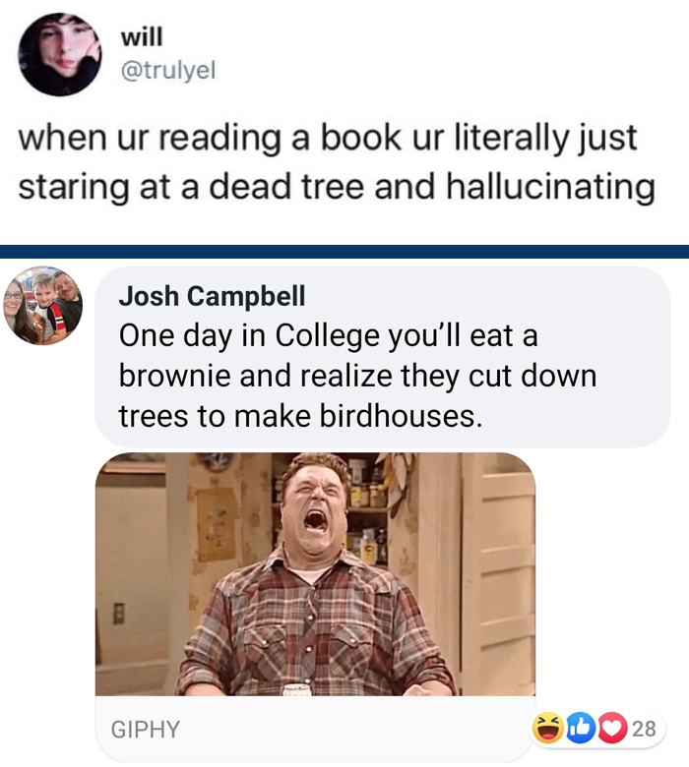Open the @trulyel handle
The image size is (689, 767).
click(168, 71)
